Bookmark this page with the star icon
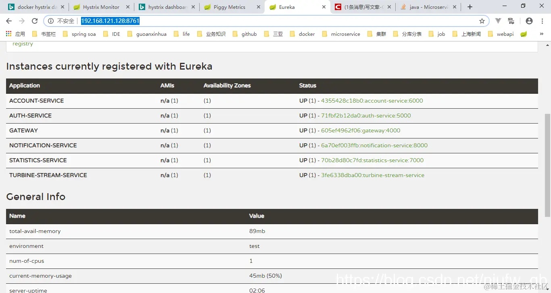Image resolution: width=551 pixels, height=293 pixels. point(482,21)
